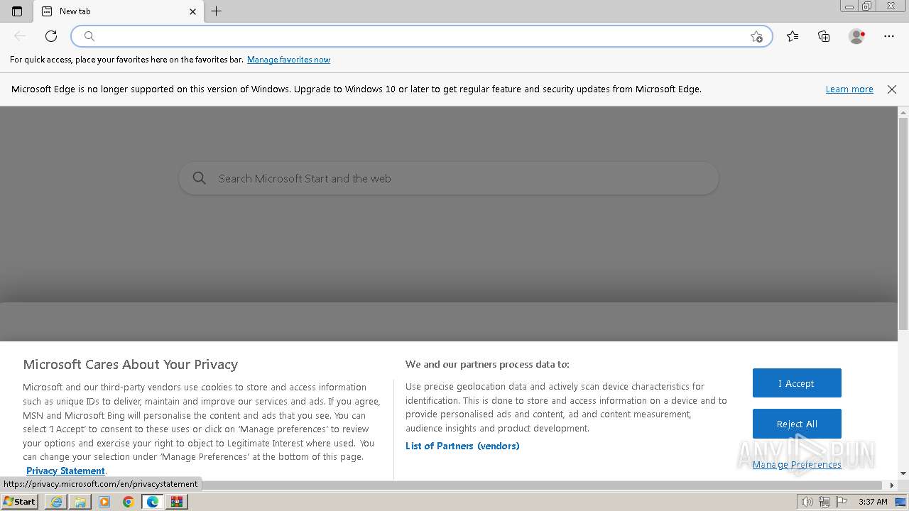Open List of Partners (vendors)

pos(462,446)
